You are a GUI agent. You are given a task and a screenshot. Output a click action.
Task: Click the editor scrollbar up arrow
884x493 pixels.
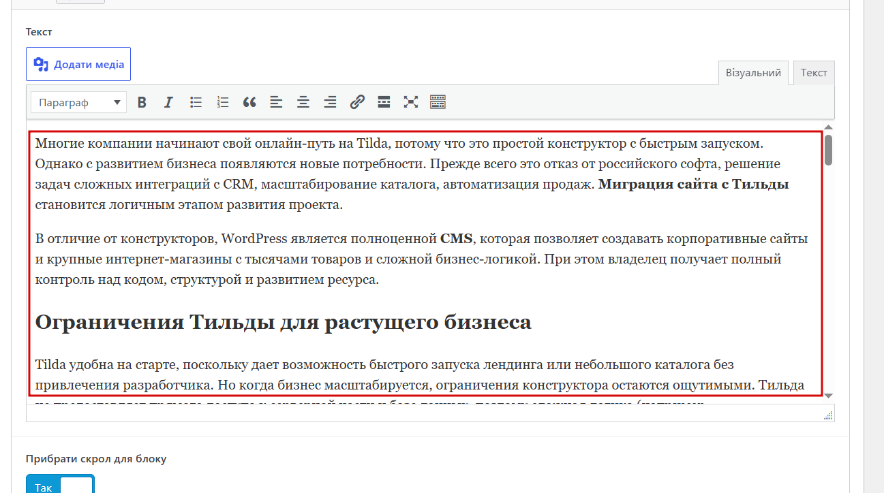tap(828, 127)
